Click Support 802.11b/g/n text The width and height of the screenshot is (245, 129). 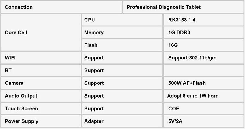(192, 58)
